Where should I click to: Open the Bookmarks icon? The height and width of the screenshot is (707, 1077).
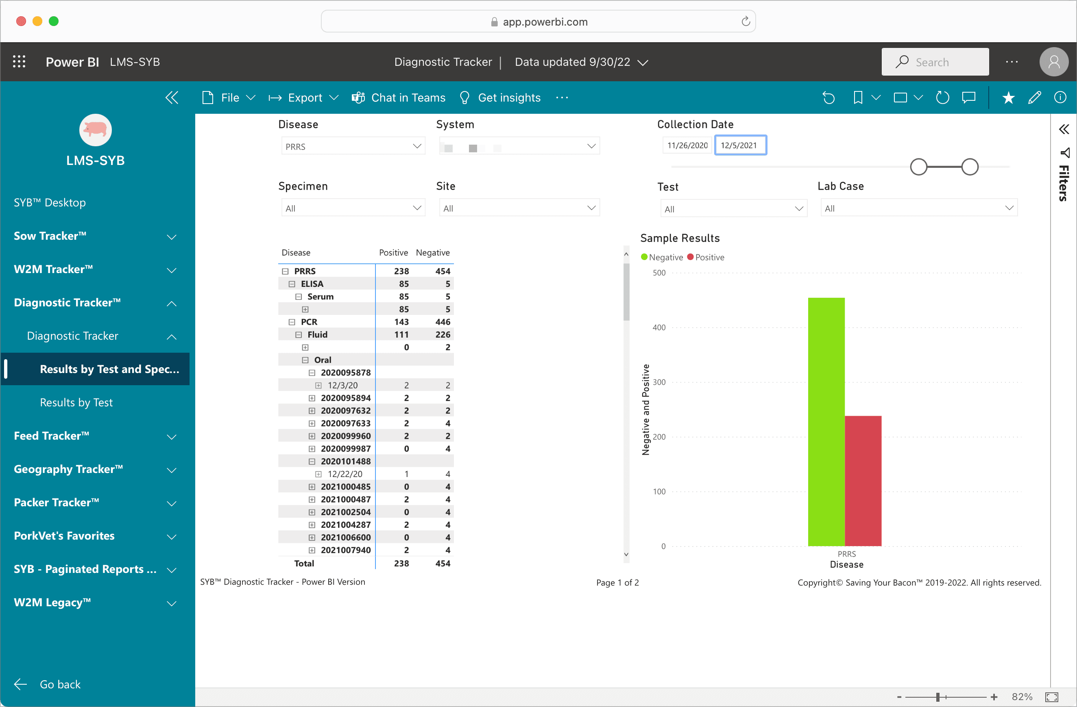point(857,98)
